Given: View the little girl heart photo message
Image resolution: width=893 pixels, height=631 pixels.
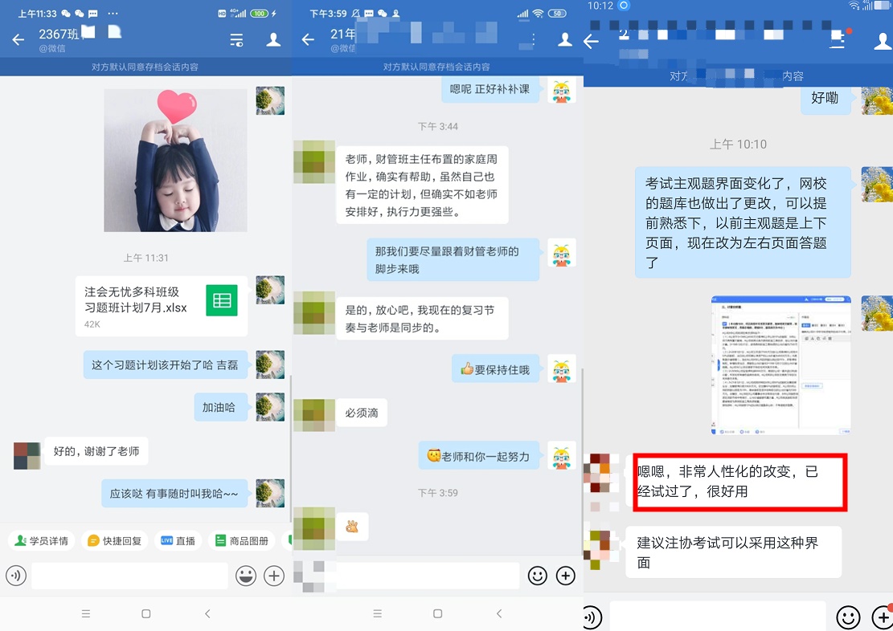Looking at the screenshot, I should tap(175, 160).
